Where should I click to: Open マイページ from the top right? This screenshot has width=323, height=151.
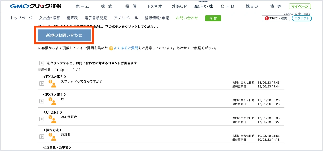coord(300,6)
